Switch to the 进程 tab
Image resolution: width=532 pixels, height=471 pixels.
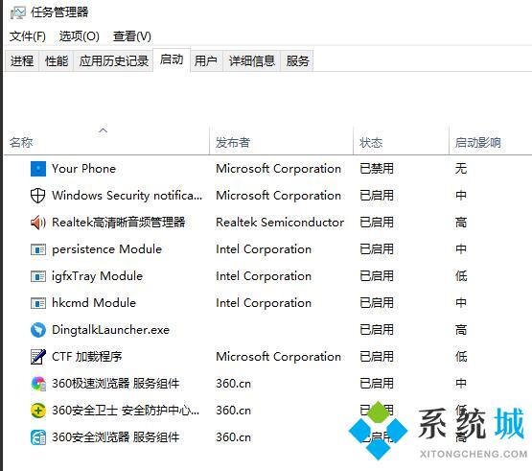(22, 61)
